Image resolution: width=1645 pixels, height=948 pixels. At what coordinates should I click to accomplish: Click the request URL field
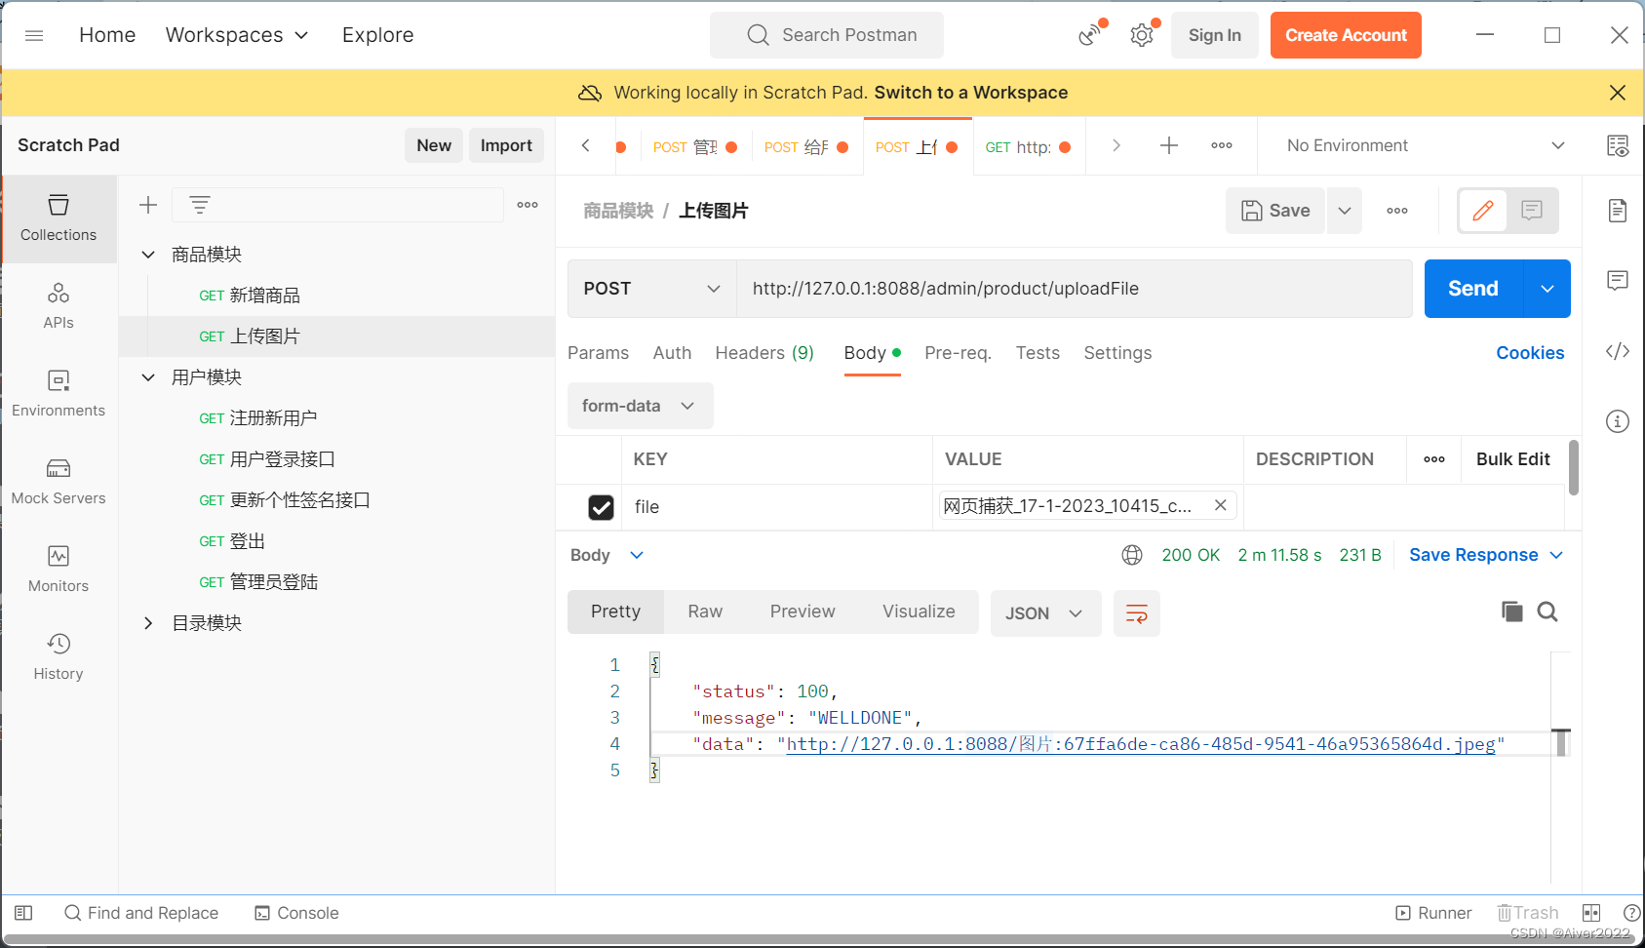[x=1074, y=289]
